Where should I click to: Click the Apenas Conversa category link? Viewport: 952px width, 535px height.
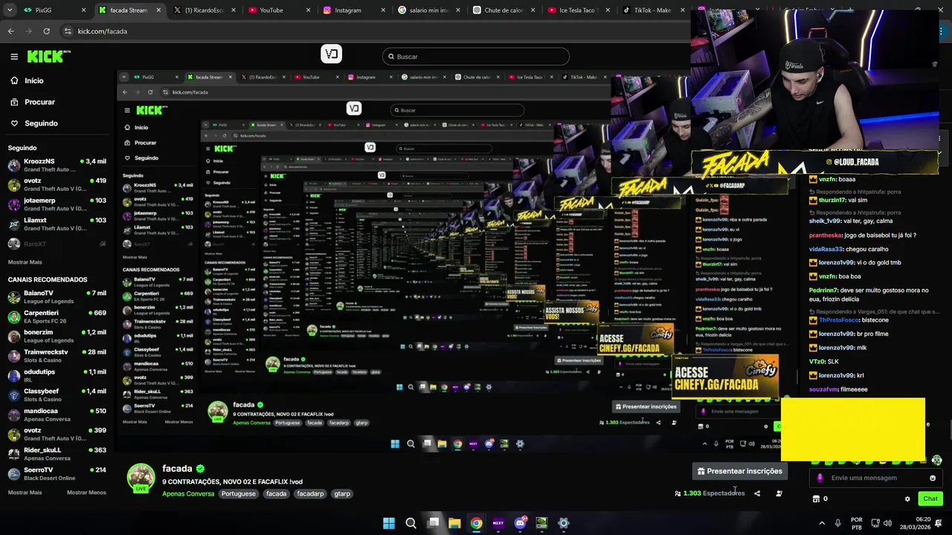(x=188, y=494)
